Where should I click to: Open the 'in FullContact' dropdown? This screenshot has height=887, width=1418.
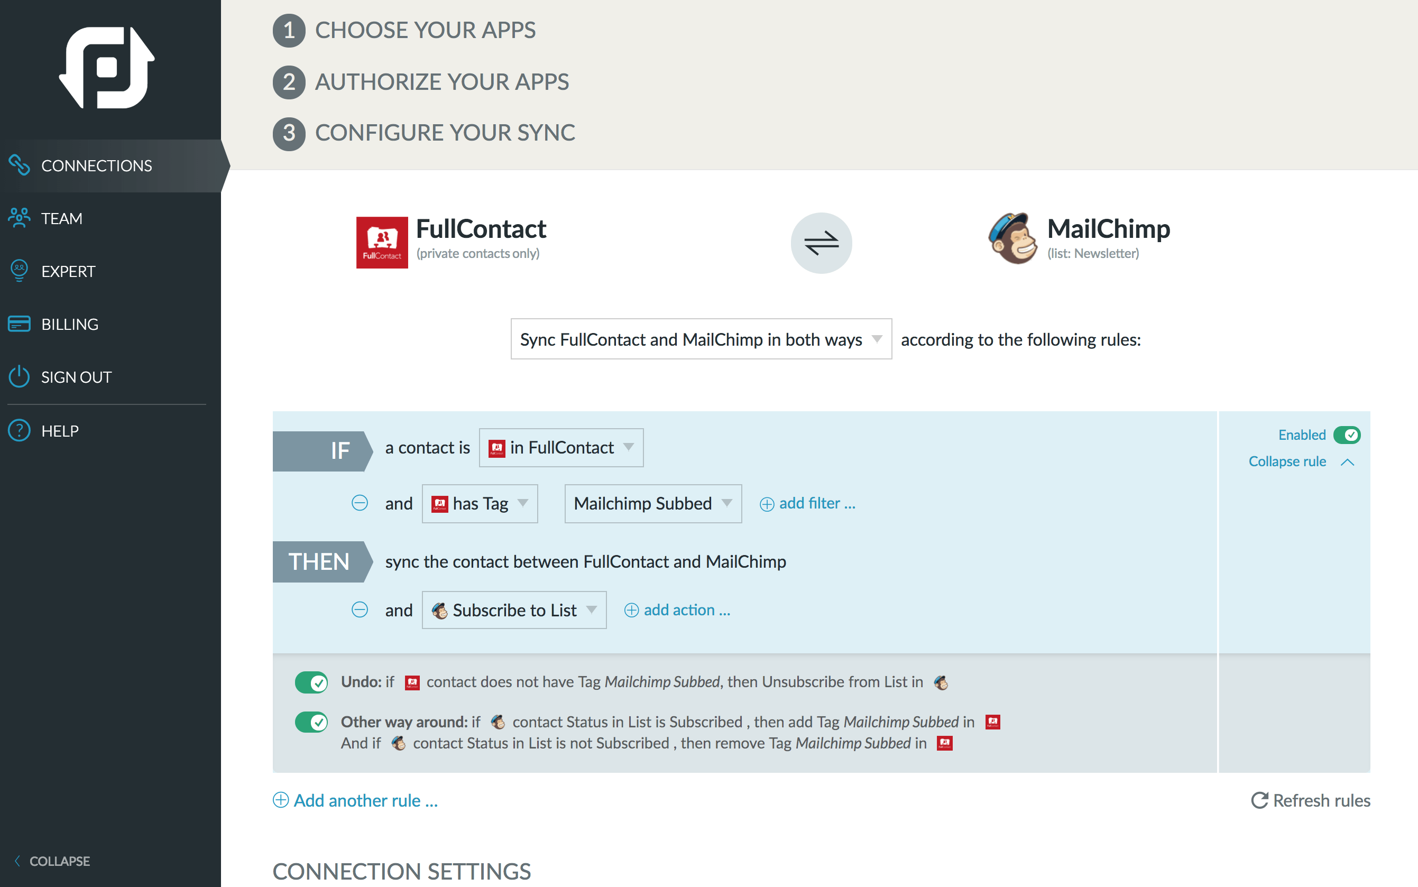pos(561,448)
